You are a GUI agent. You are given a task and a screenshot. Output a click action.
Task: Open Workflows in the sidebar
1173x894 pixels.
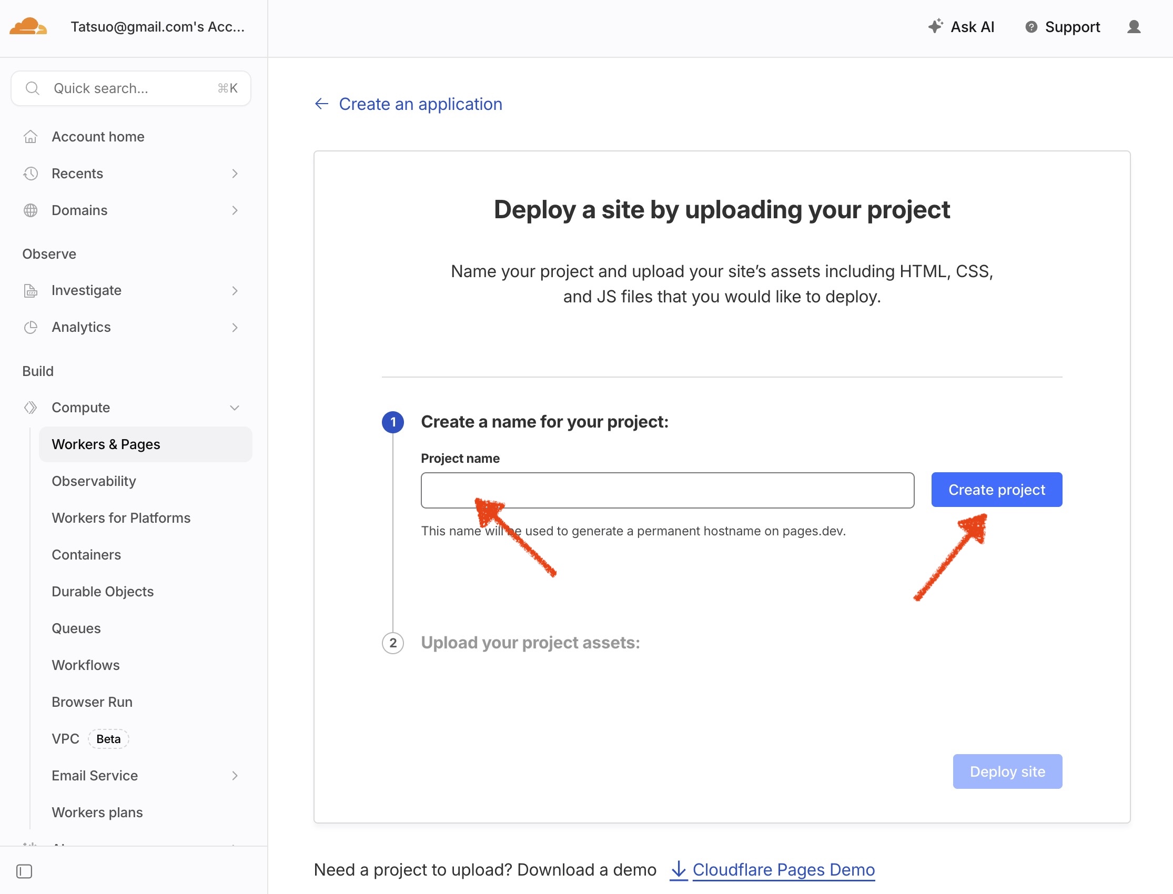pos(86,665)
